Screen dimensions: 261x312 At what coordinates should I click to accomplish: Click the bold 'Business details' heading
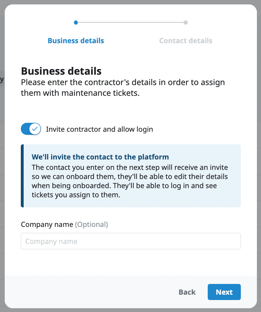[x=61, y=71]
